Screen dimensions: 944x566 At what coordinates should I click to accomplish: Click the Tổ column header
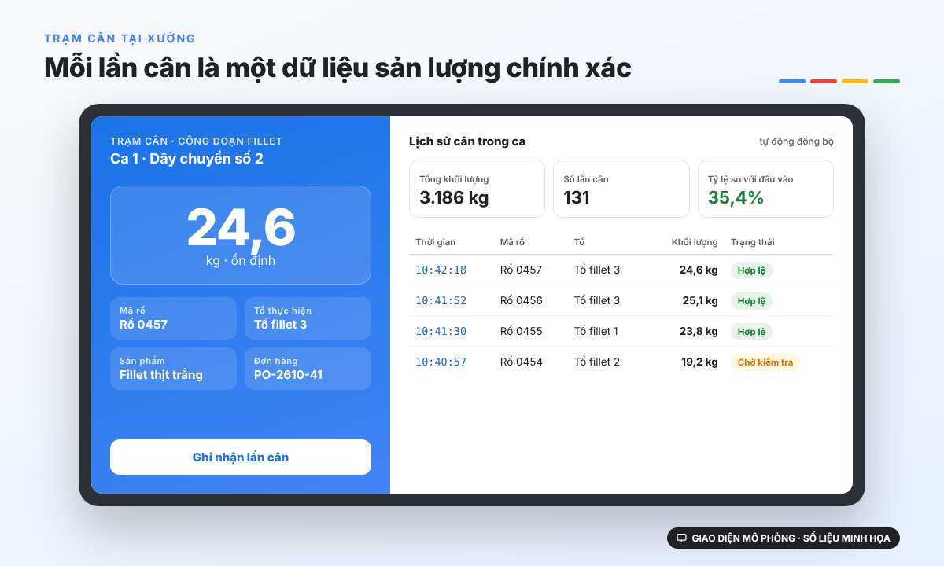click(x=579, y=242)
